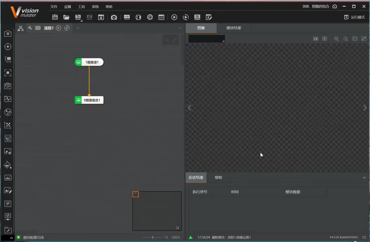Collapse the history results panel chevron

(364, 177)
